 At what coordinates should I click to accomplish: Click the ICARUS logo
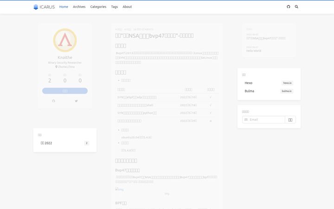(44, 7)
